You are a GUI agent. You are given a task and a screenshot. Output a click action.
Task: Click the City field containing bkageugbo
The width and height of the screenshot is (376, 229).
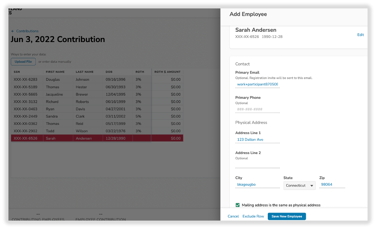point(257,185)
